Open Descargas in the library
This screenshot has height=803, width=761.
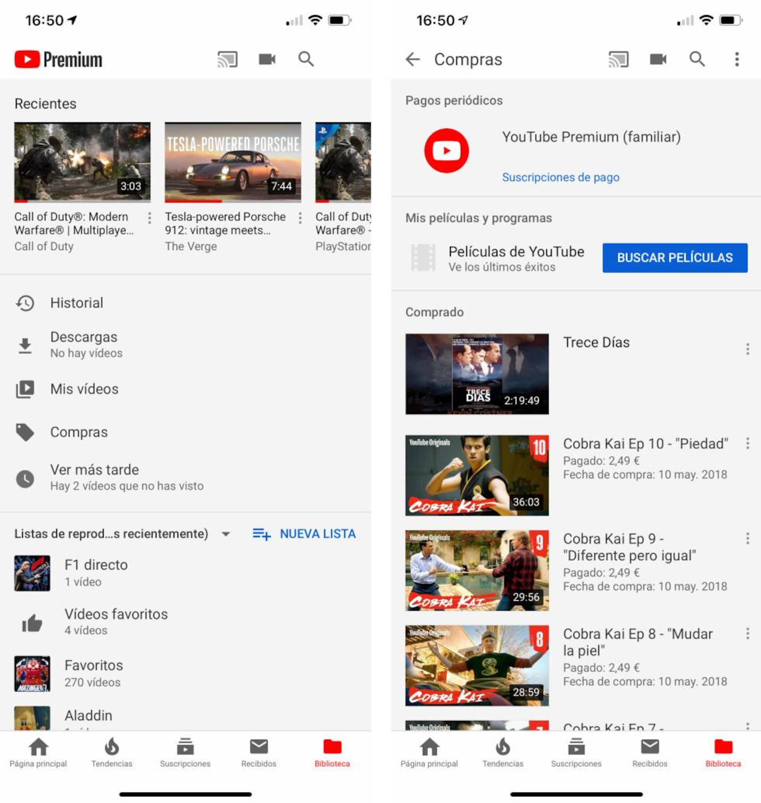pyautogui.click(x=185, y=345)
